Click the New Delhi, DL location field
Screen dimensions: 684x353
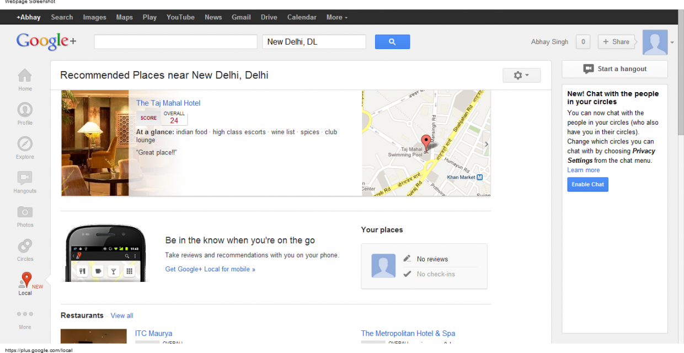pyautogui.click(x=314, y=42)
